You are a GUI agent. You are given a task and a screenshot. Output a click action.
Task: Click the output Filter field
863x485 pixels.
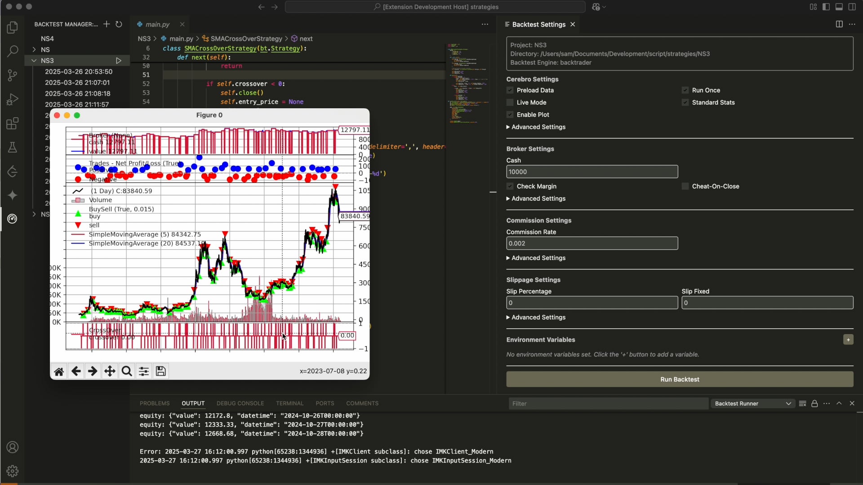tap(608, 404)
